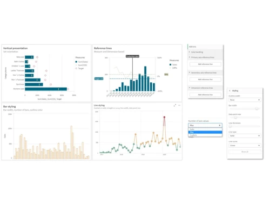The width and height of the screenshot is (270, 203).
Task: Add reference line under Dimension reference lines
Action: coord(205,95)
